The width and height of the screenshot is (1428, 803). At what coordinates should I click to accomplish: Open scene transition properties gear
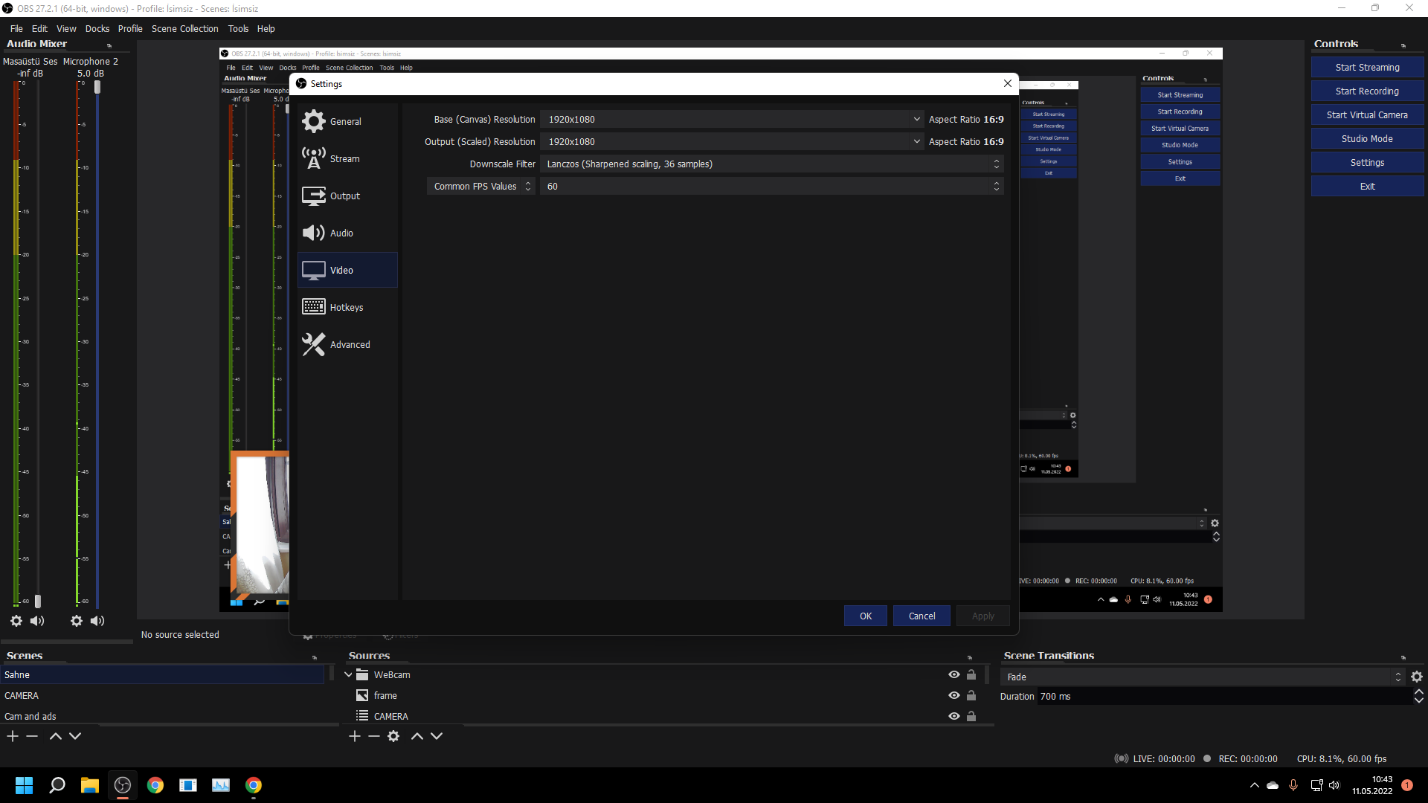pos(1417,677)
